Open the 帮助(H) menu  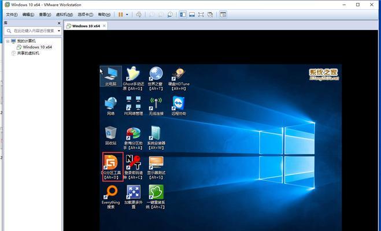click(x=104, y=14)
